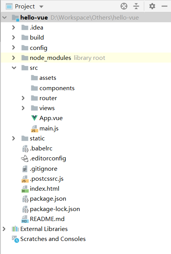Select the .gitignore file
171x254 pixels.
[x=39, y=169]
